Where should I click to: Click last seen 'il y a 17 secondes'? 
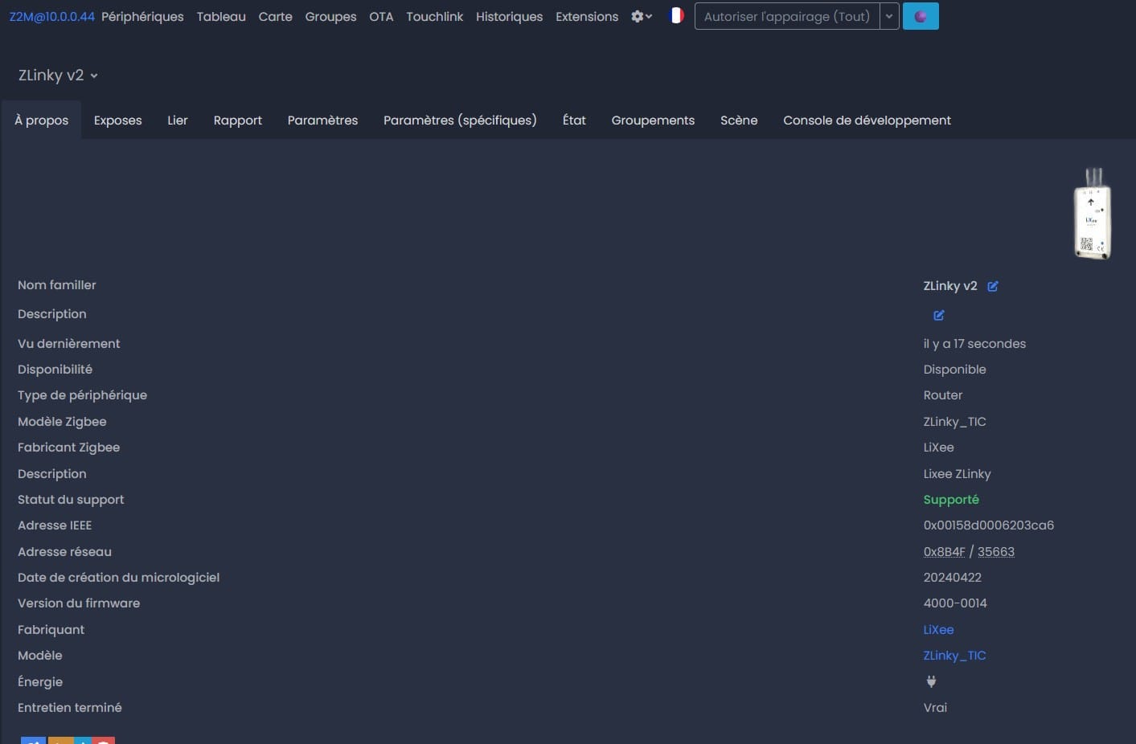point(974,344)
